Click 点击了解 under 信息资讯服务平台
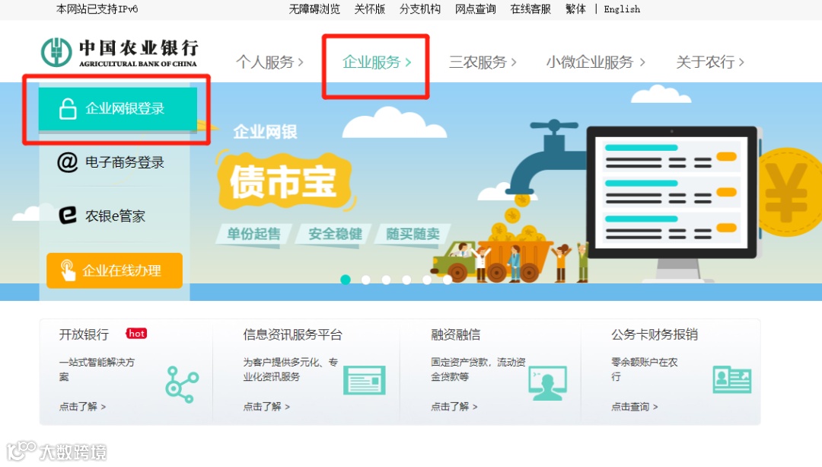Viewport: 822px width, 467px height. click(266, 407)
